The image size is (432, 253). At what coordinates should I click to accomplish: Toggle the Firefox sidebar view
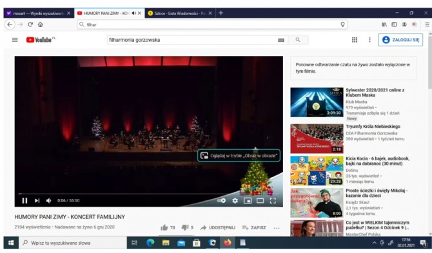point(394,24)
